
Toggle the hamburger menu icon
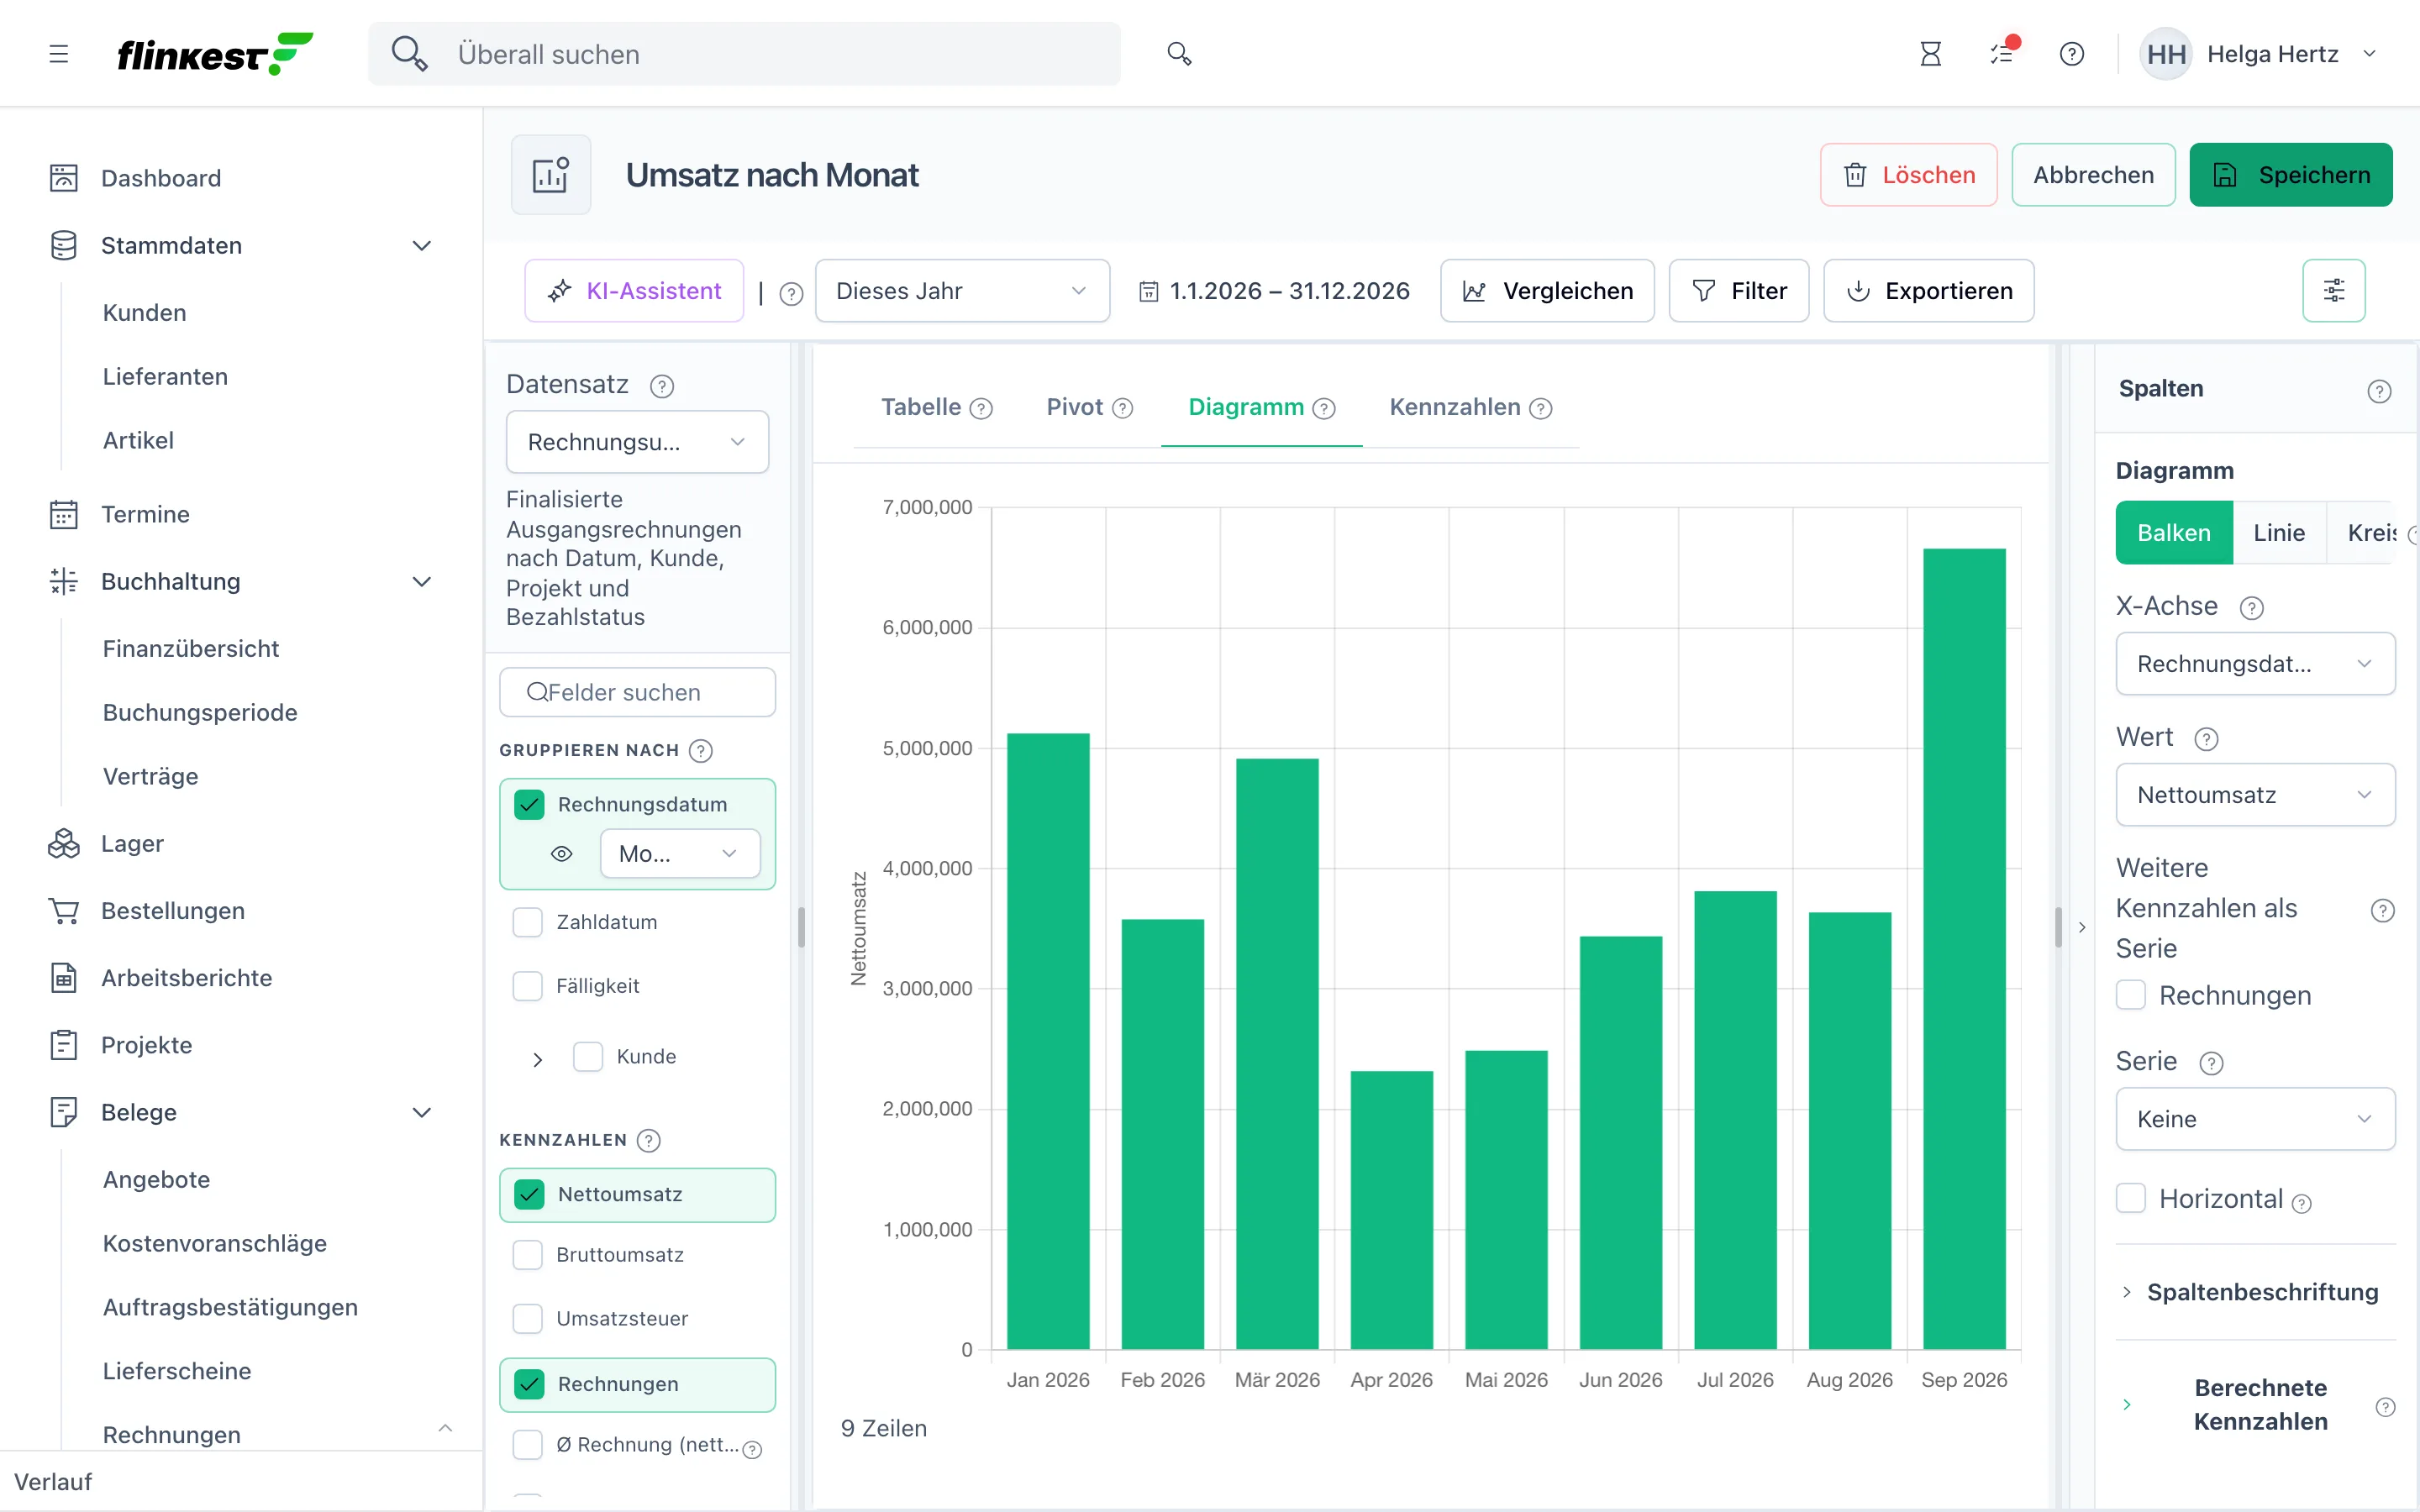point(59,54)
